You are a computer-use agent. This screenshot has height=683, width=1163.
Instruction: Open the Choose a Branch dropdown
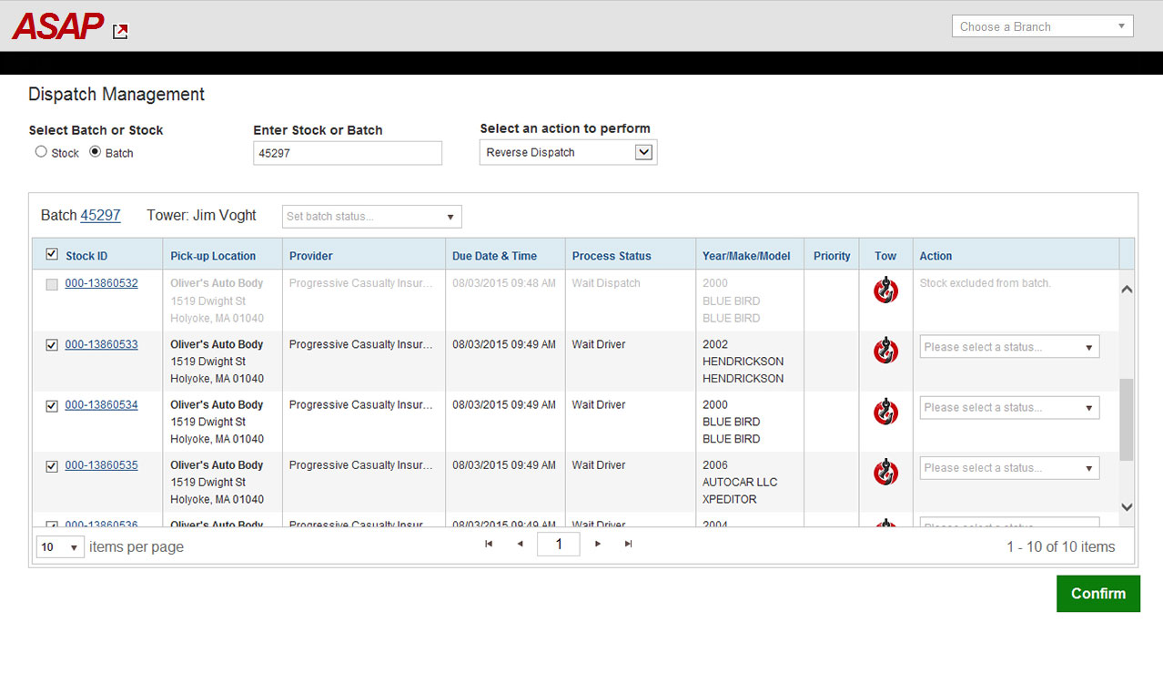1042,26
